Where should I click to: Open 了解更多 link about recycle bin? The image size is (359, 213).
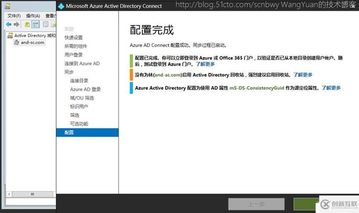pos(303,75)
